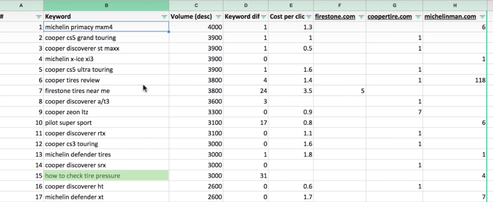
Task: Click the Keyword header cell
Action: click(x=106, y=17)
